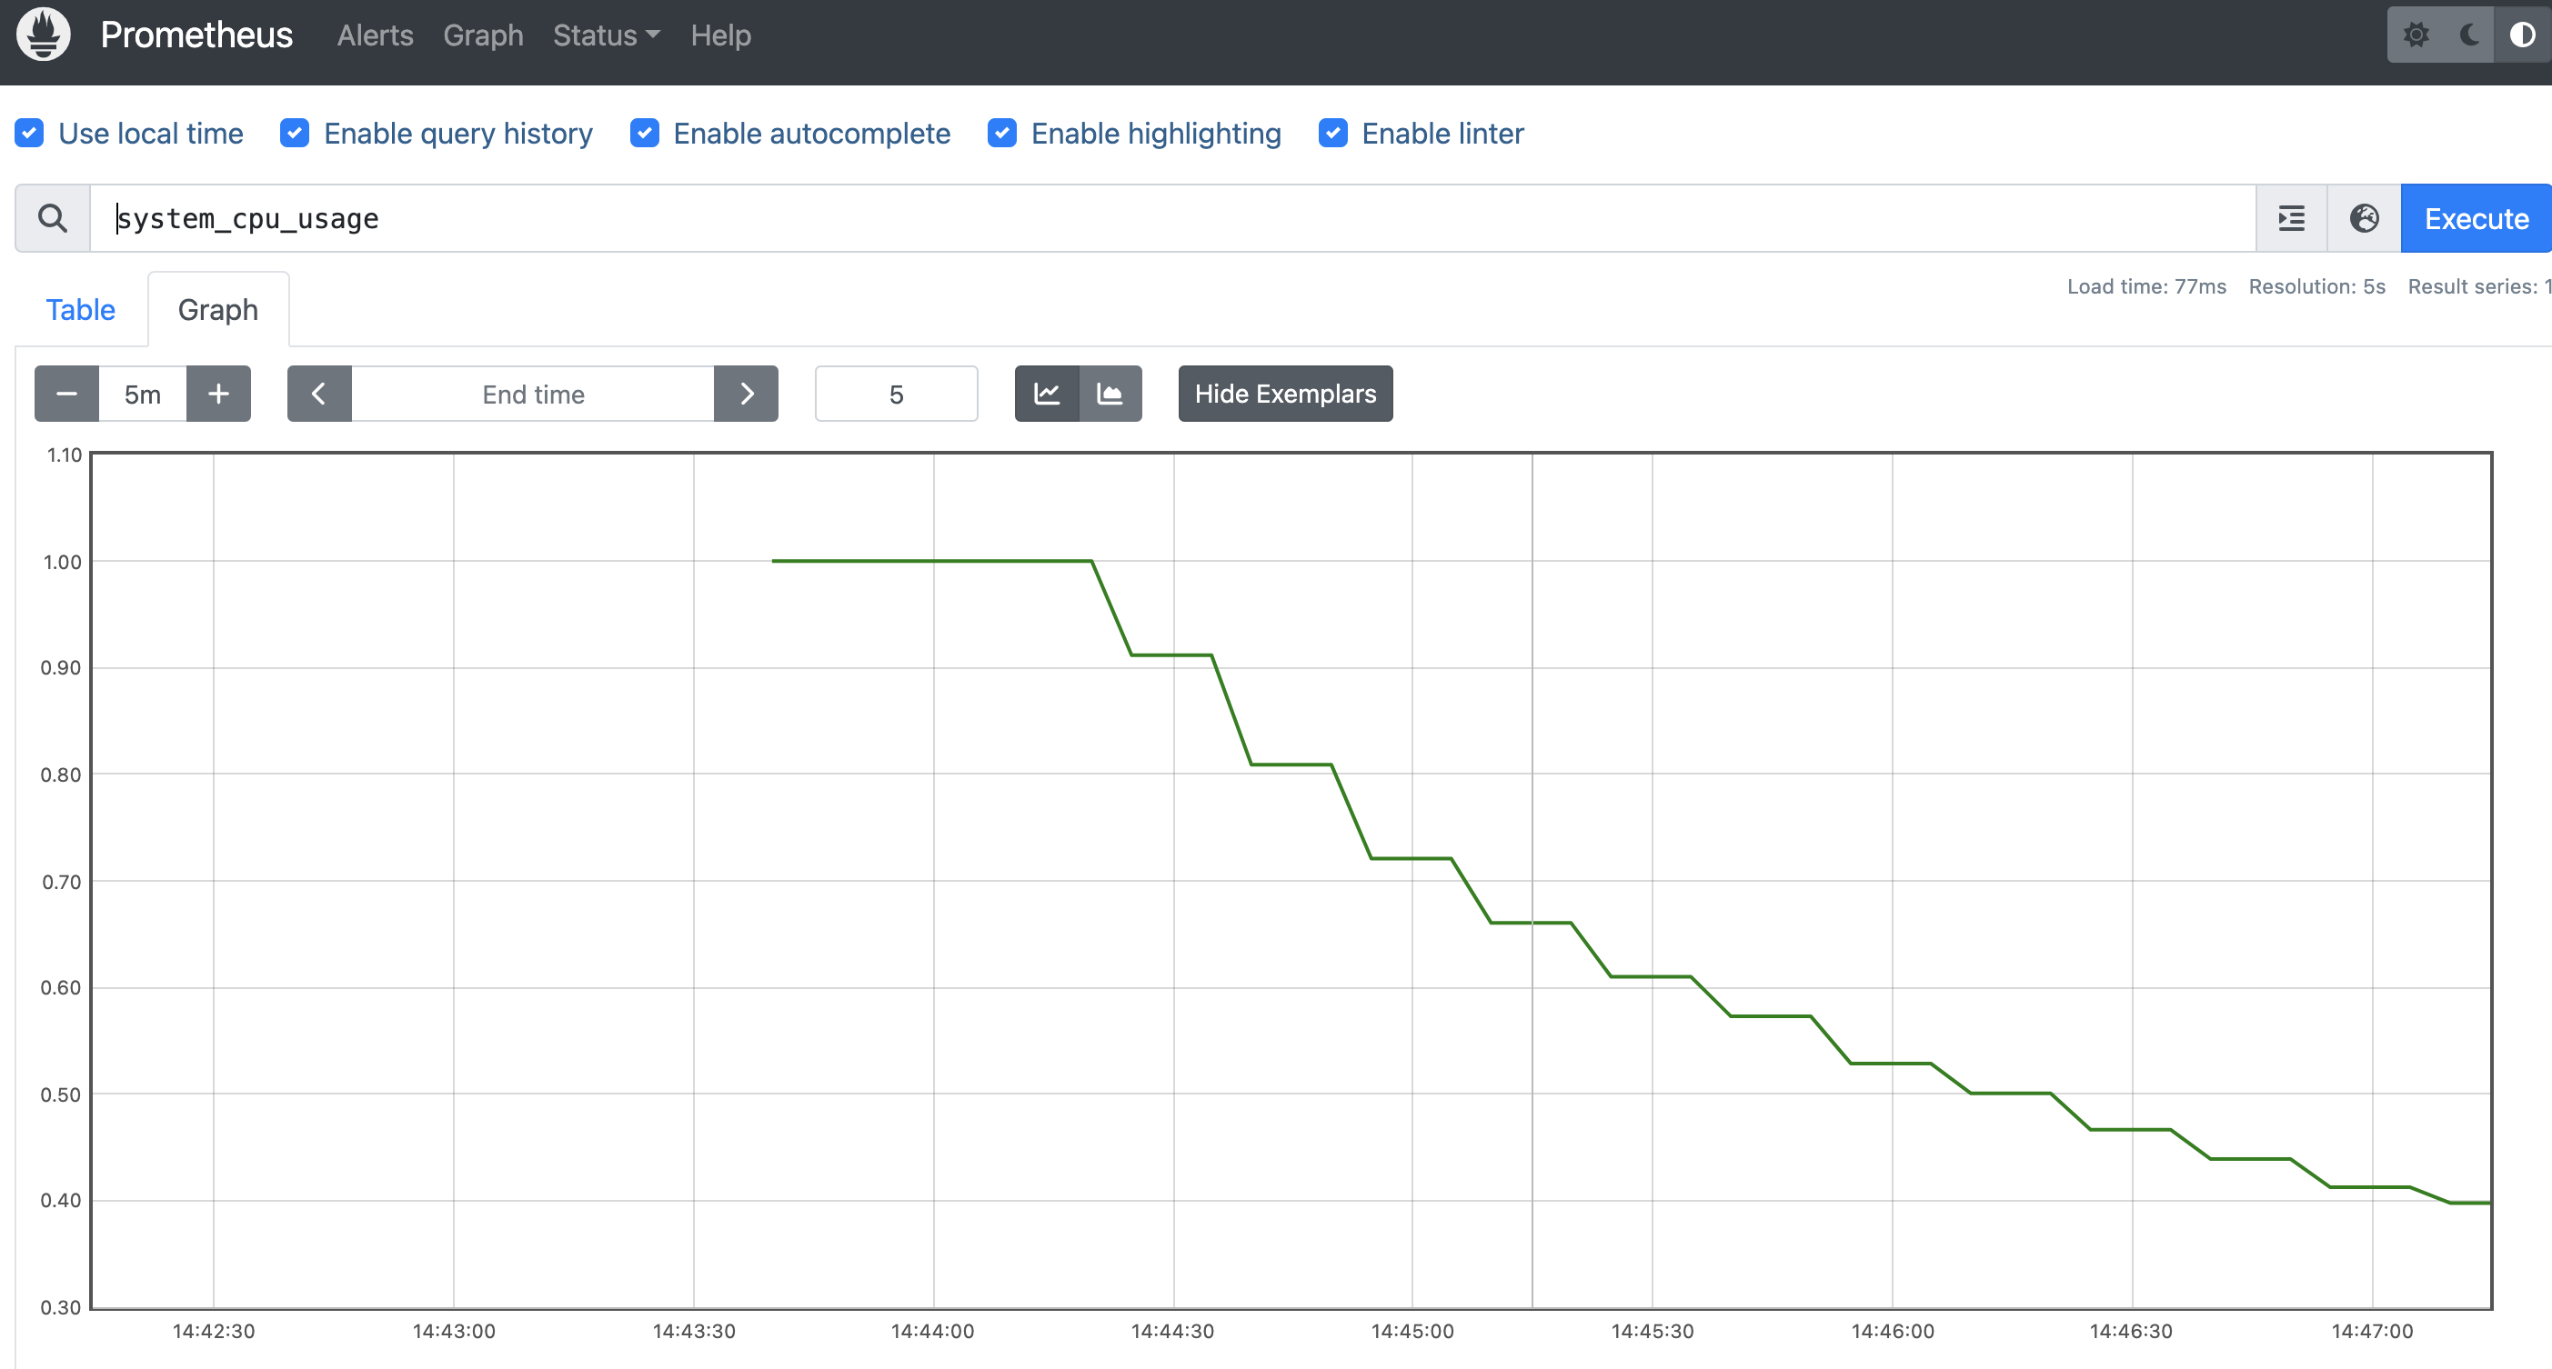Click the 5m range input field
This screenshot has height=1369, width=2552.
pos(143,394)
